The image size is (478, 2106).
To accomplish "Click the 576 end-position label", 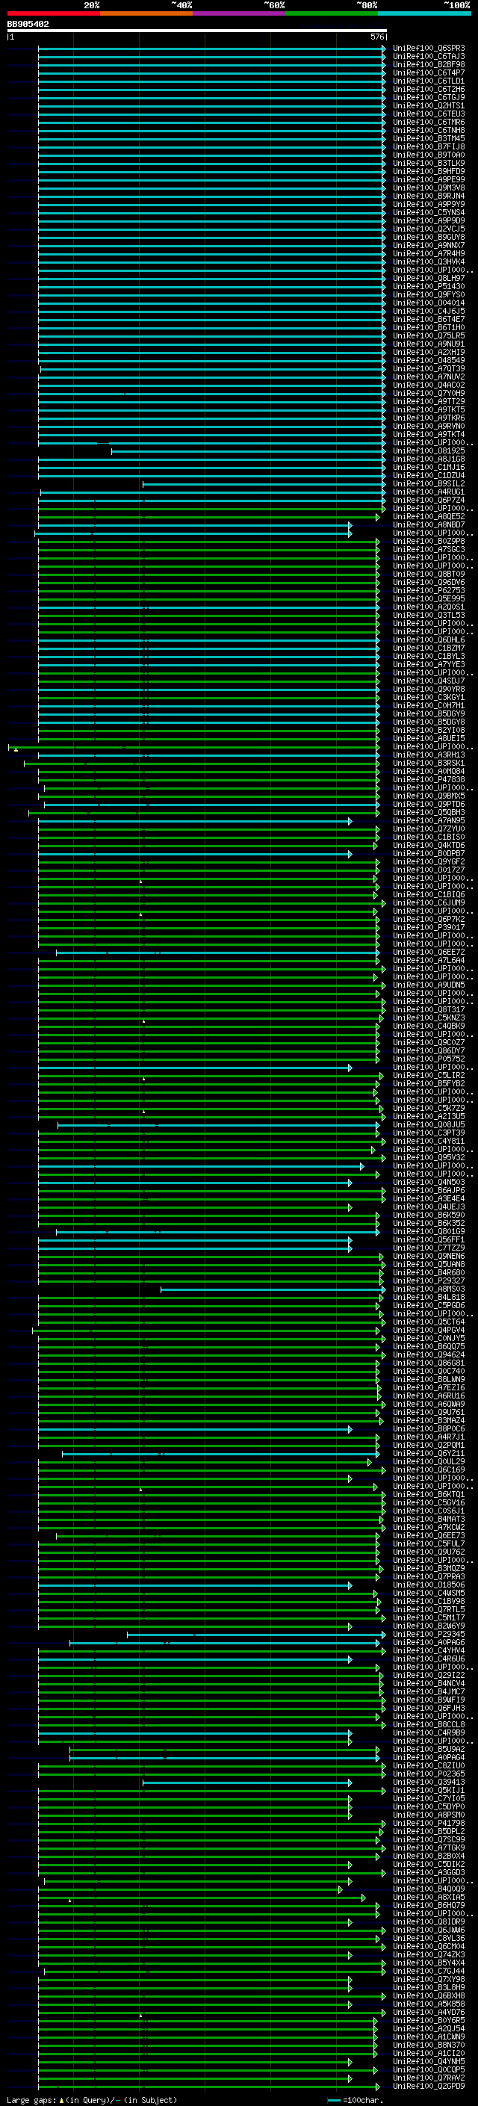I will [x=377, y=37].
